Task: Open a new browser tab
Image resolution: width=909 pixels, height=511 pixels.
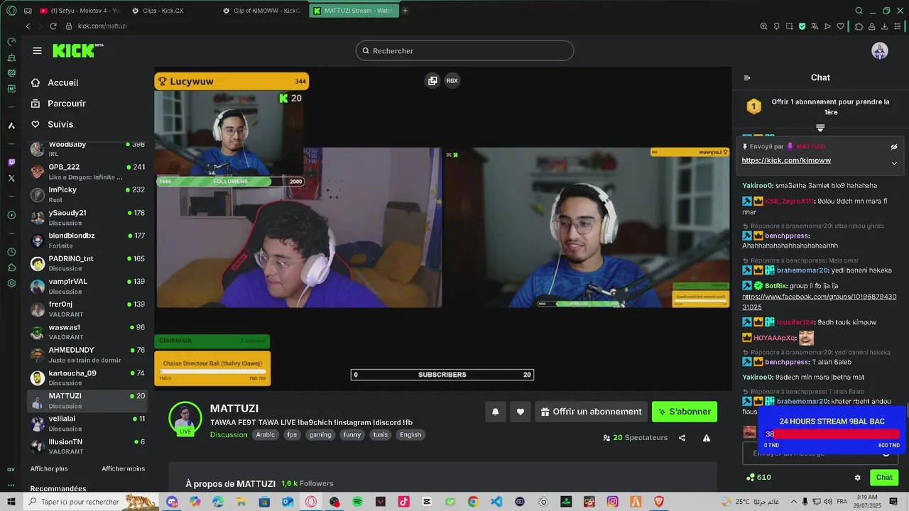Action: tap(405, 11)
